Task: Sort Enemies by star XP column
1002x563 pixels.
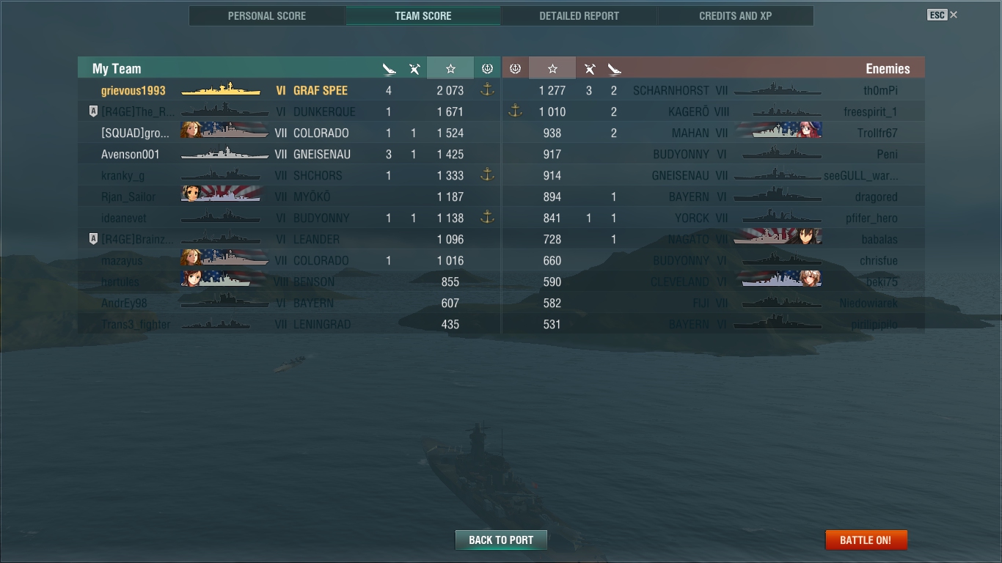Action: click(552, 68)
